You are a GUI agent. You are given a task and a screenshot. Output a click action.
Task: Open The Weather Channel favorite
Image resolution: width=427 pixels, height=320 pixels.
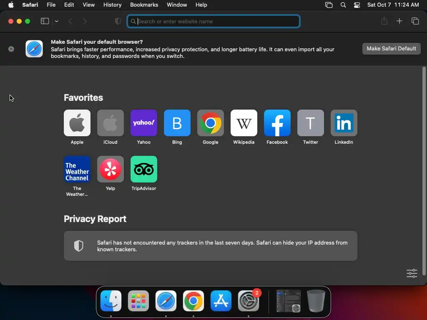click(77, 169)
